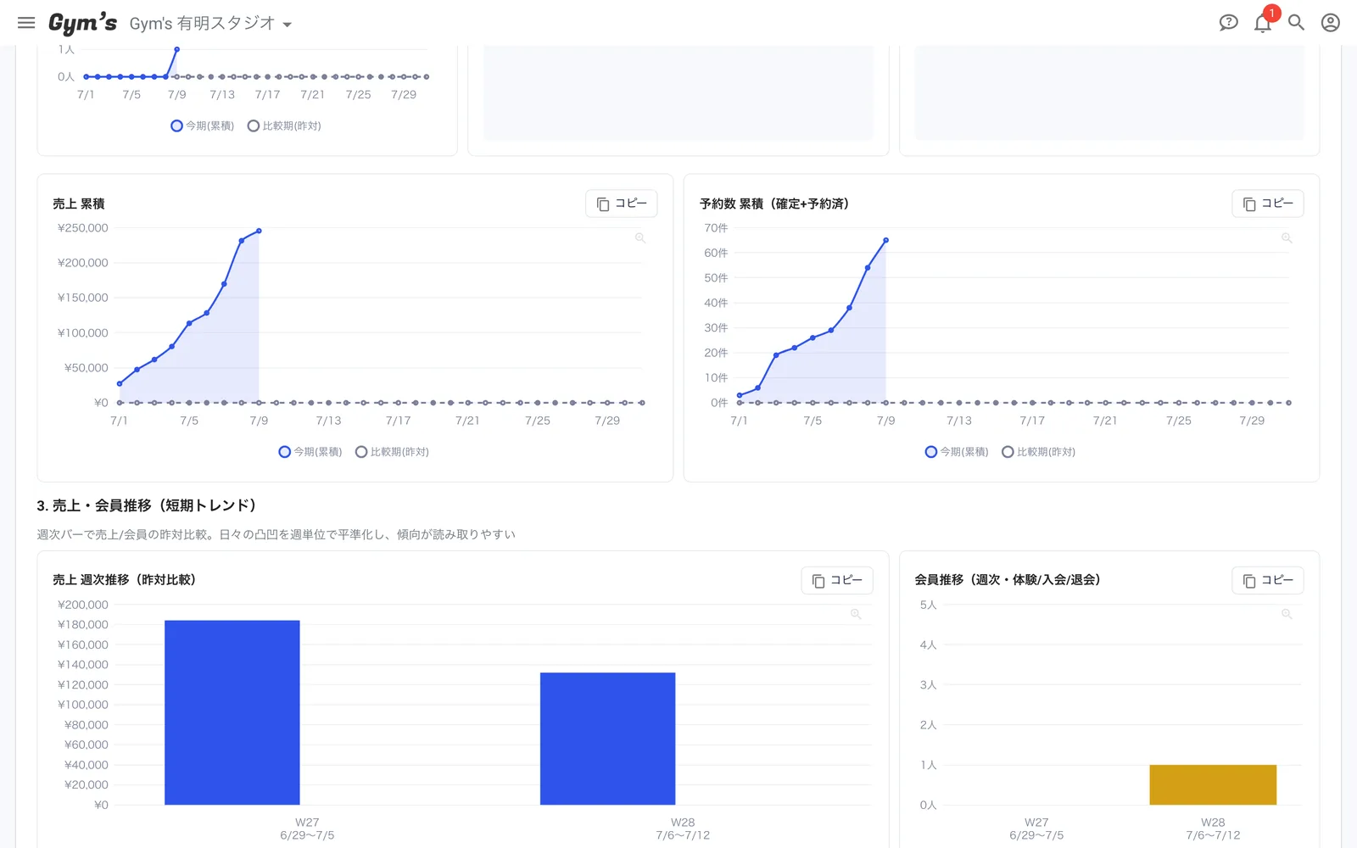The image size is (1357, 848).
Task: Click the ¥200,000 axis label in weekly sales chart
Action: [x=83, y=605]
